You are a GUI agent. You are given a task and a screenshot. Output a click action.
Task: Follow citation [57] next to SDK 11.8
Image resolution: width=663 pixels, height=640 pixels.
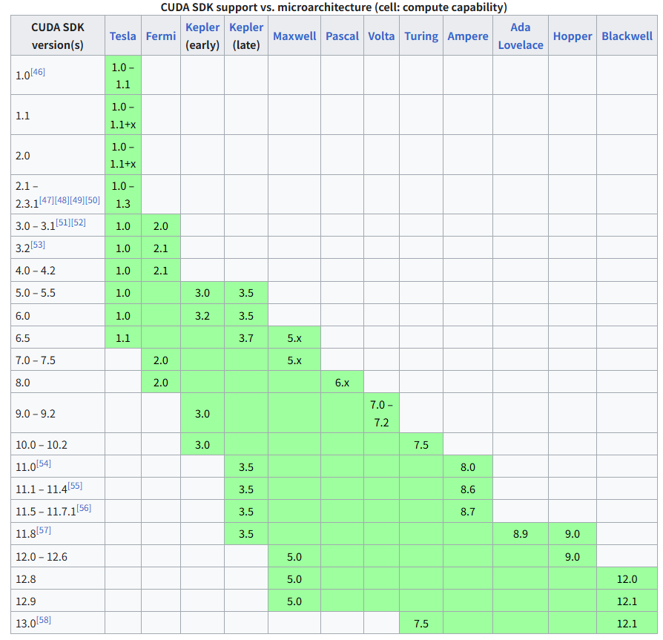pos(44,530)
